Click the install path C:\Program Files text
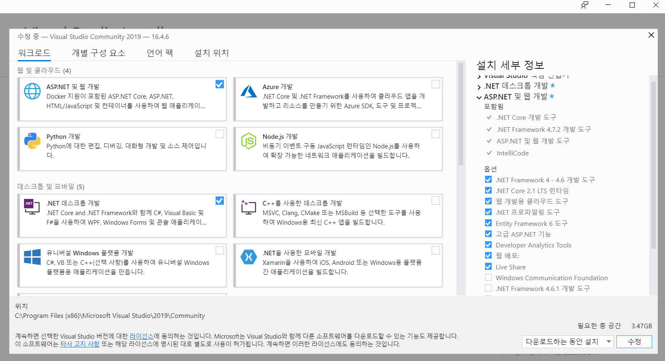 [110, 315]
